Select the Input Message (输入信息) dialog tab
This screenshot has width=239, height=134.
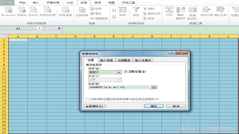point(106,60)
